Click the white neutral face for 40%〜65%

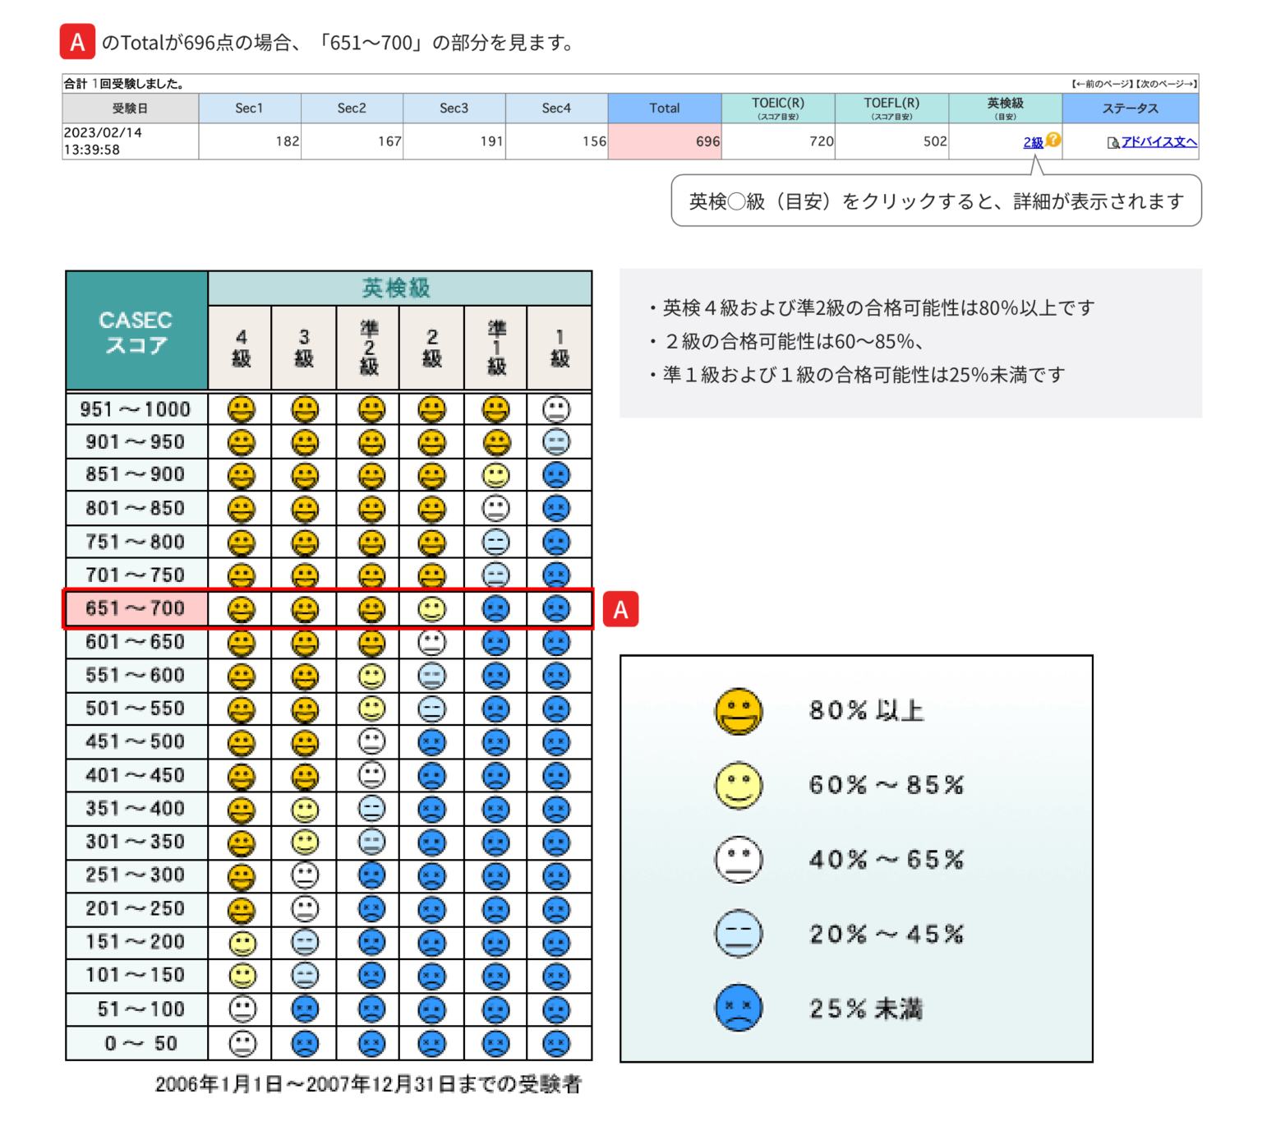pyautogui.click(x=738, y=859)
